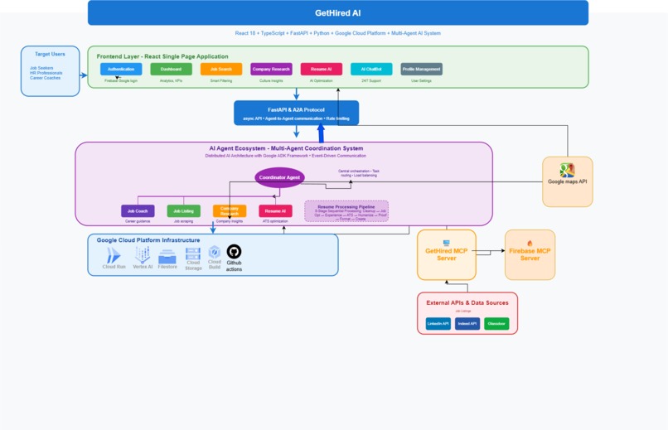The width and height of the screenshot is (668, 430).
Task: Select the Vertex AI icon
Action: tap(143, 255)
